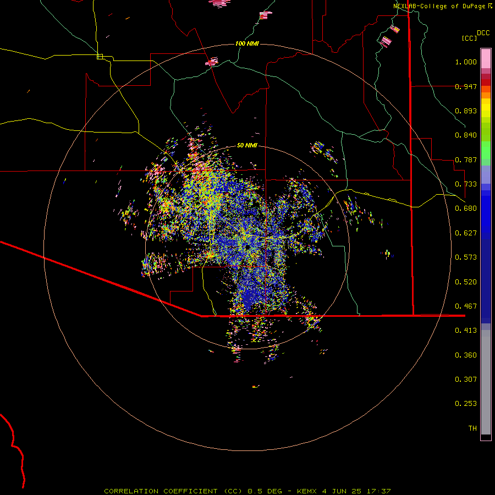Click the 0.787 value on color scale
The width and height of the screenshot is (495, 495).
[x=466, y=159]
